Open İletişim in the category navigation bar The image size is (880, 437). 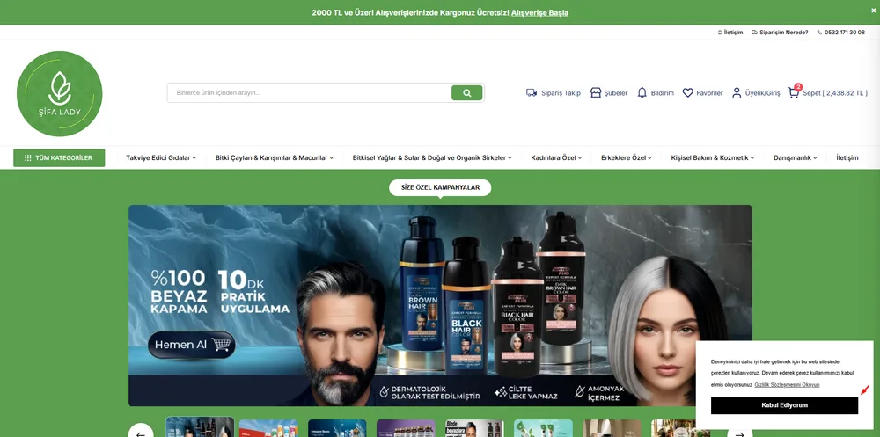847,158
